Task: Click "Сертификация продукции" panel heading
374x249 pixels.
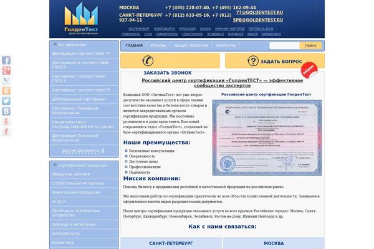Action: [x=82, y=166]
